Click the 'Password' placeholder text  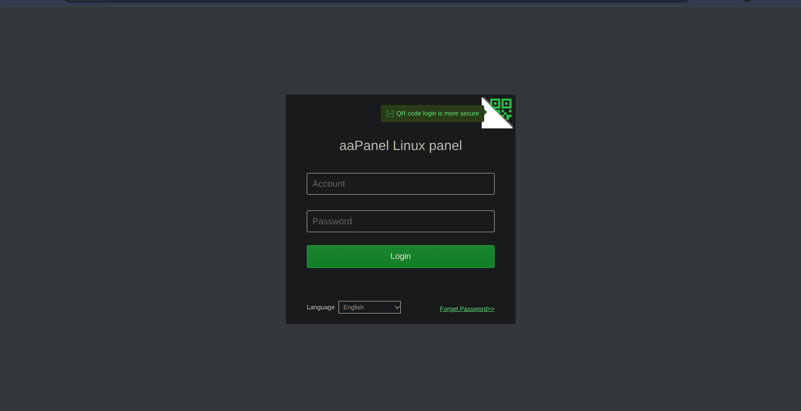pos(332,221)
